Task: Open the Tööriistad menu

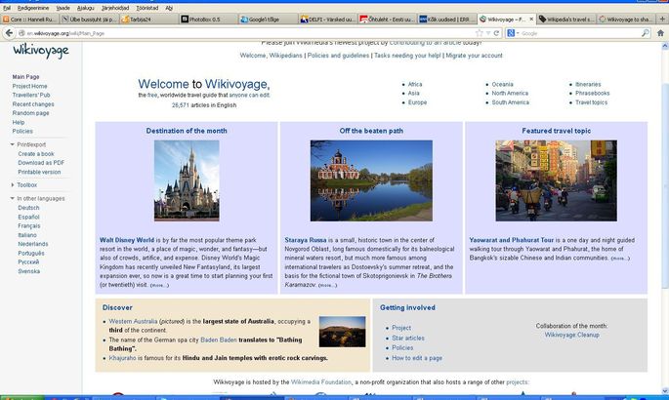Action: pos(147,8)
